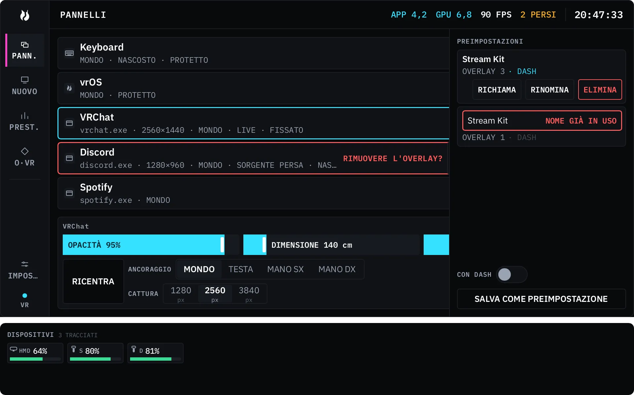Screen dimensions: 634x395
Task: Click the 3 TRACCIATI devices label
Action: [x=78, y=335]
